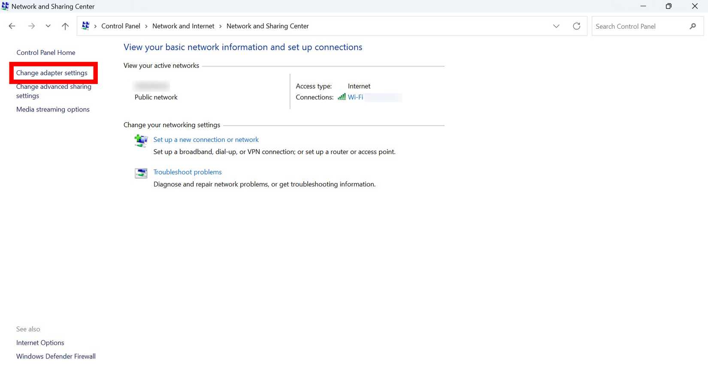Restore down the window
The height and width of the screenshot is (370, 708).
pos(669,6)
